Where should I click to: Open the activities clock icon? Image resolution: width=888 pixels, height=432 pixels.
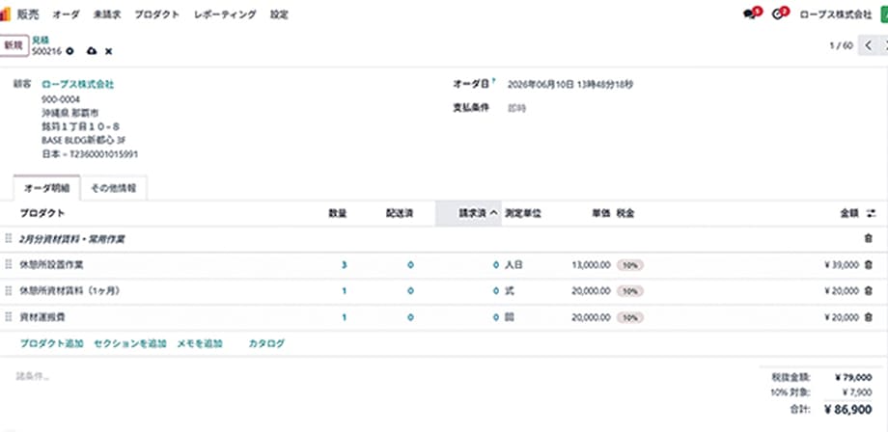click(777, 14)
